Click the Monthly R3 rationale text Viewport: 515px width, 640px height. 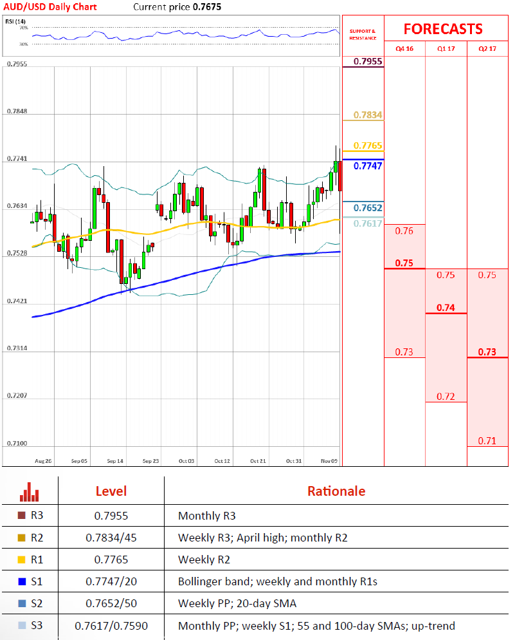click(206, 516)
